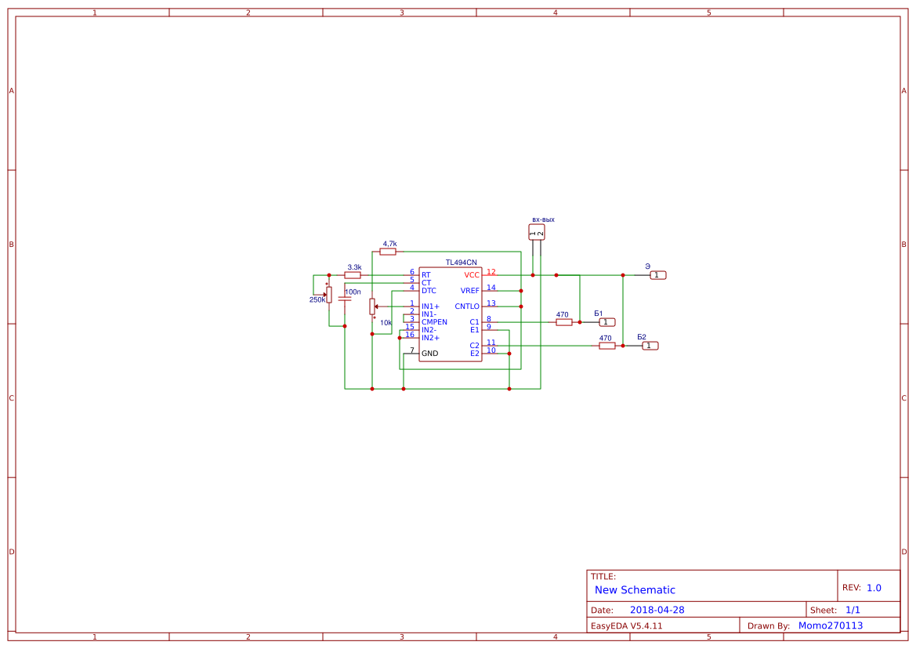The height and width of the screenshot is (649, 916).
Task: Click the C2 pin label
Action: click(474, 346)
